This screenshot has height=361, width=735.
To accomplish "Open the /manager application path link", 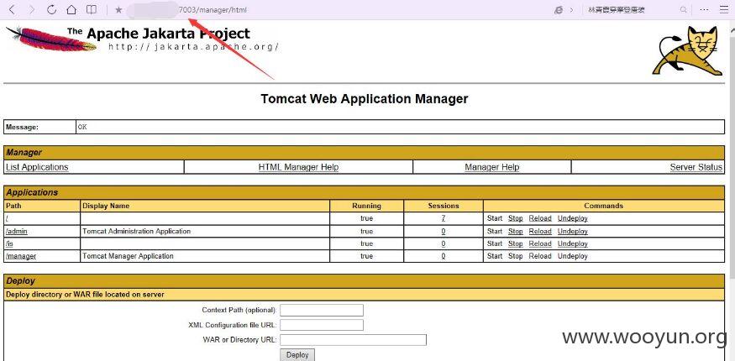I will [21, 256].
